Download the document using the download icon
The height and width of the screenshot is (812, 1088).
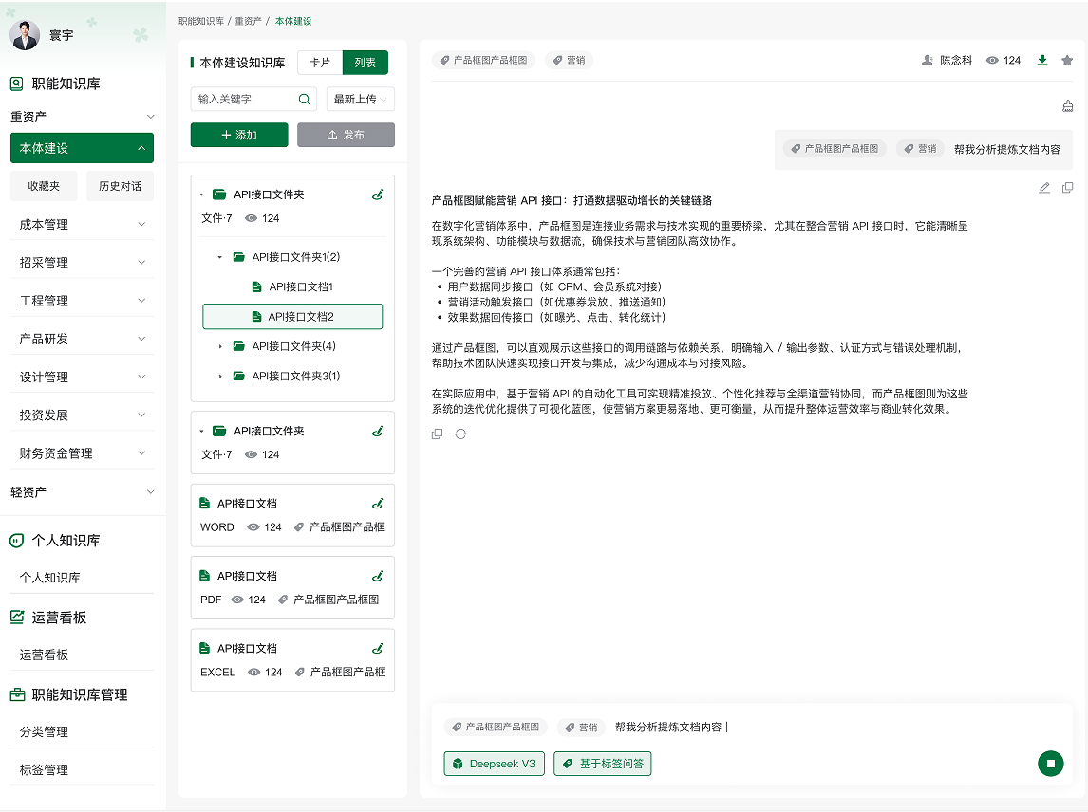tap(1042, 61)
